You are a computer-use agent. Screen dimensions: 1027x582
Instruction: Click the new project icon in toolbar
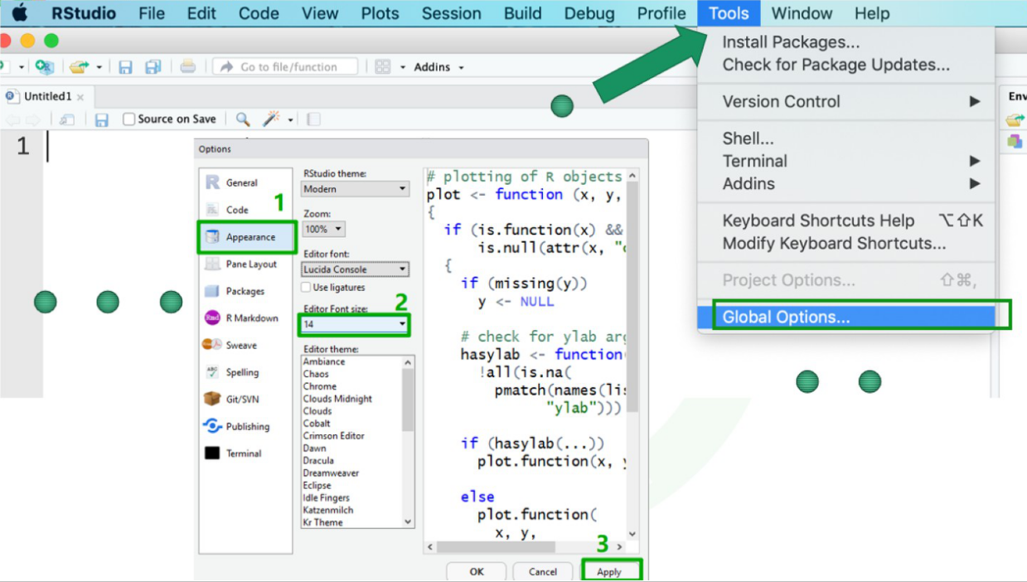44,67
